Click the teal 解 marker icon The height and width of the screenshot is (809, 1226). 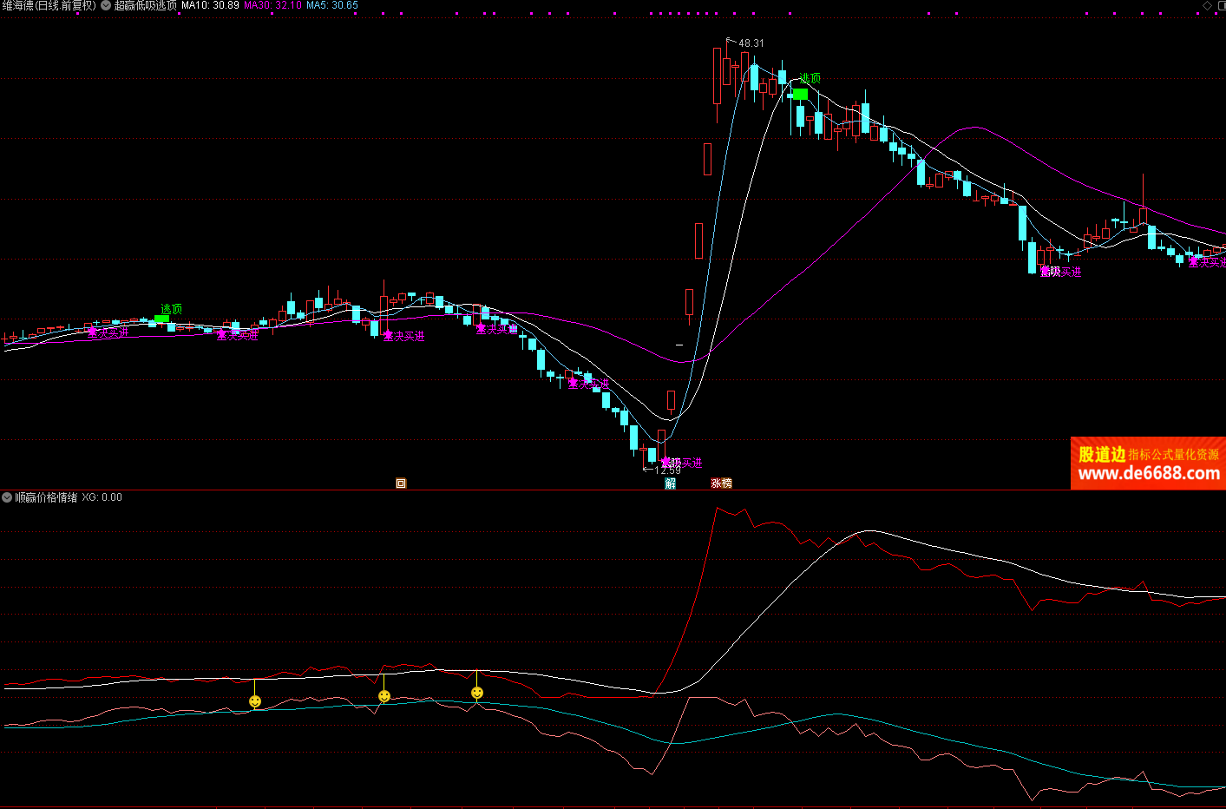click(x=670, y=483)
